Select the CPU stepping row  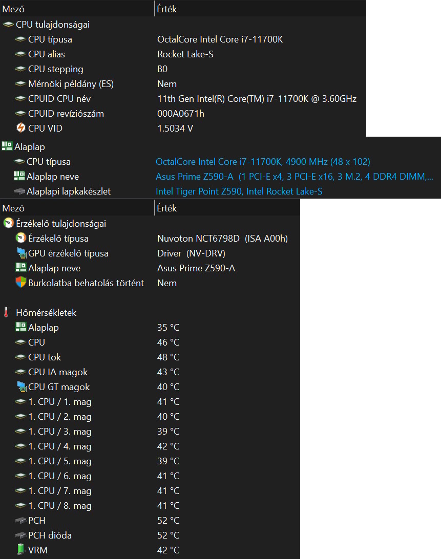tap(56, 69)
